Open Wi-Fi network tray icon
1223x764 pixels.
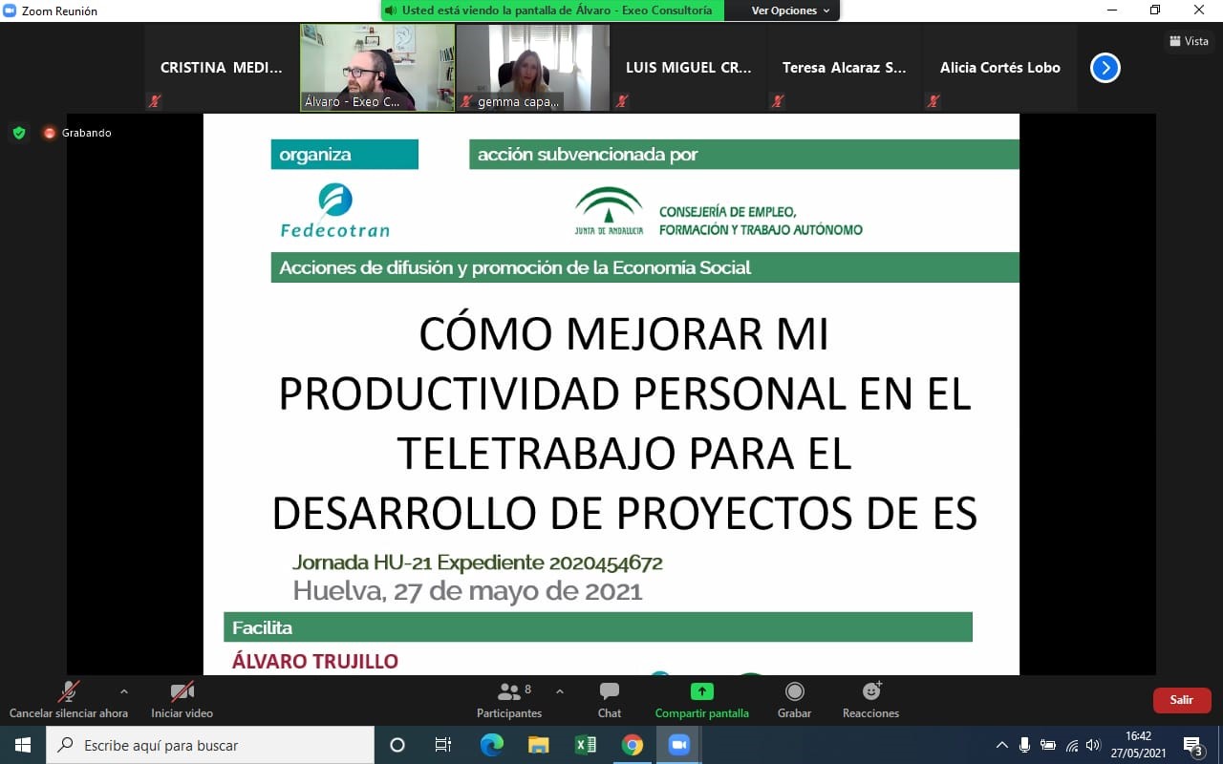tap(1072, 745)
